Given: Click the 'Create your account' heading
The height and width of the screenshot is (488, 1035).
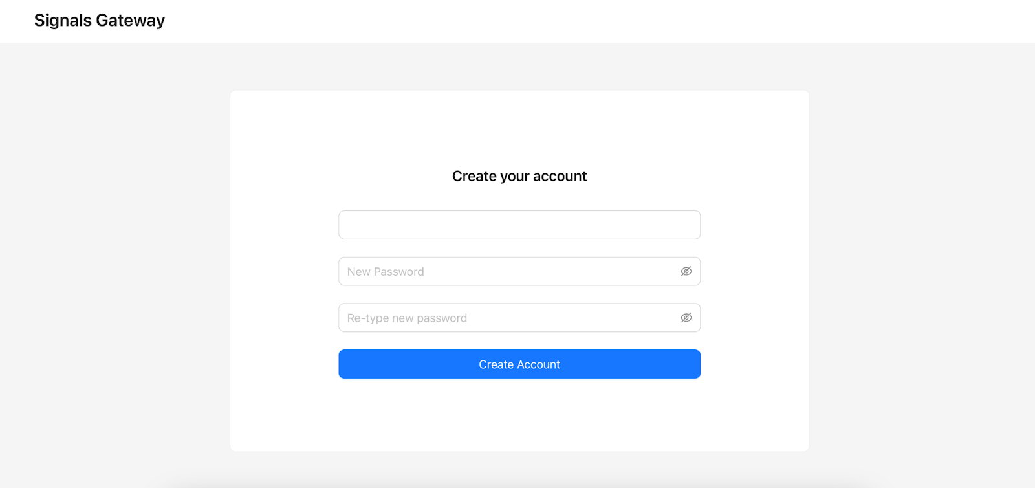Looking at the screenshot, I should point(519,176).
